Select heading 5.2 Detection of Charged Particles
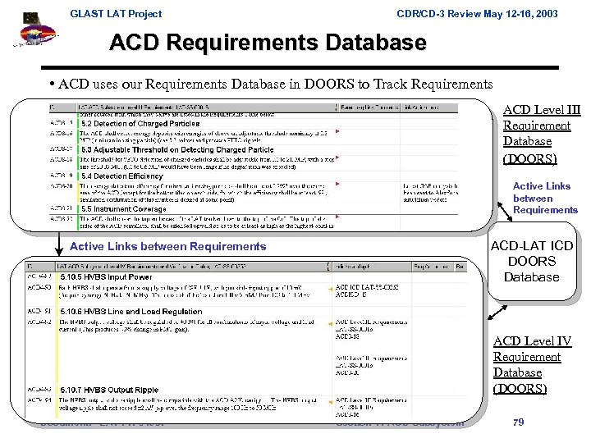Screen dimensions: 591x443 (x=140, y=124)
